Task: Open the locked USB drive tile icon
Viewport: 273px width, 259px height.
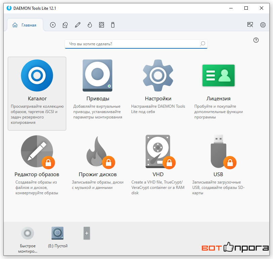Action: tap(223, 152)
